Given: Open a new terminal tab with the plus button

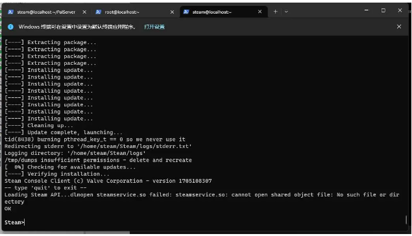Looking at the screenshot, I should (x=275, y=12).
